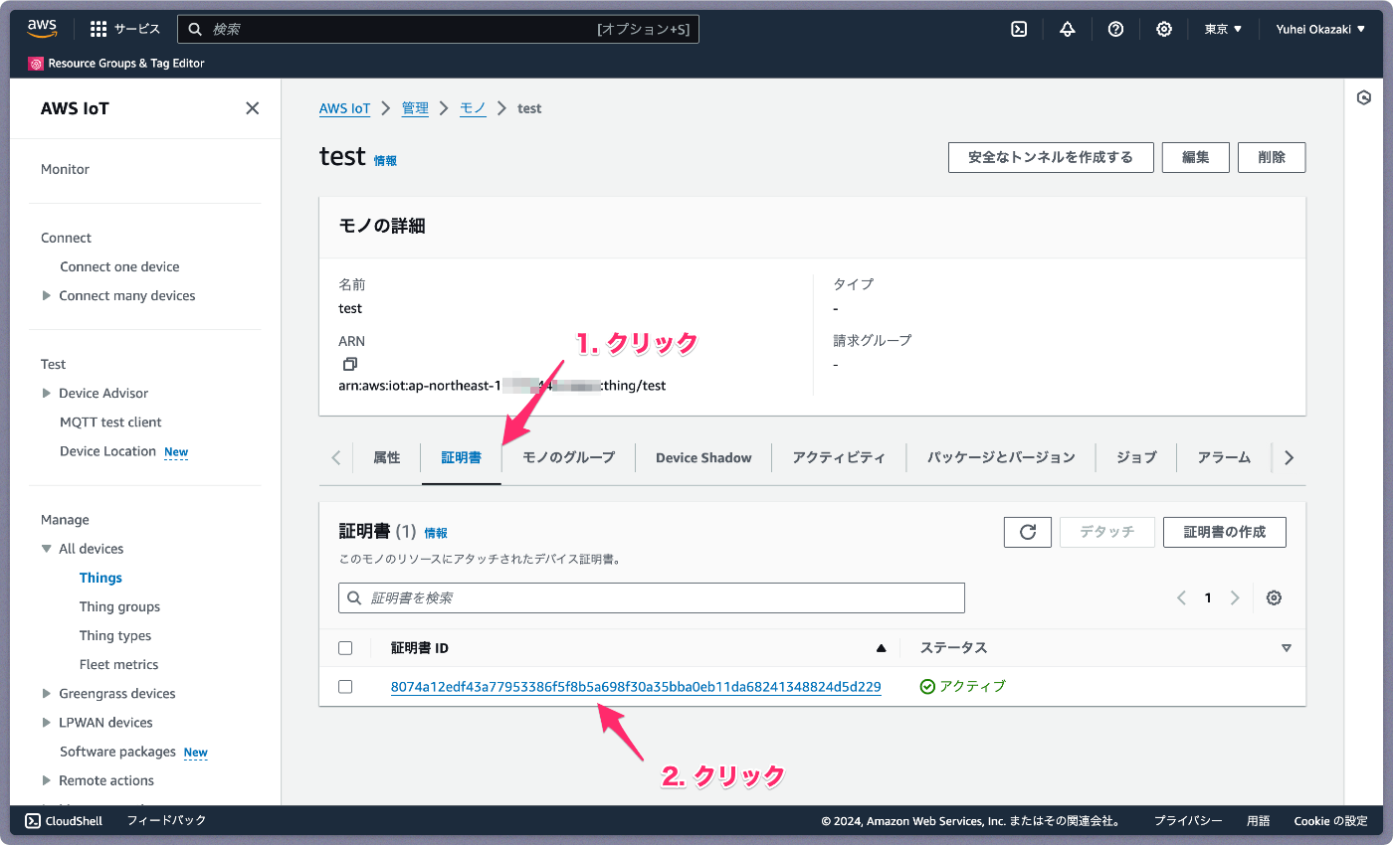Open certificate ID 8074a12e link

(x=636, y=687)
